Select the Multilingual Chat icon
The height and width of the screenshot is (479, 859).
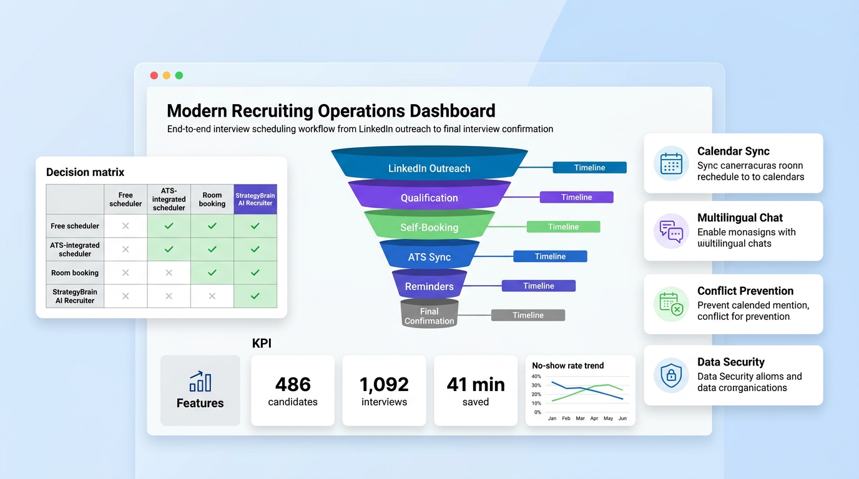[x=670, y=231]
